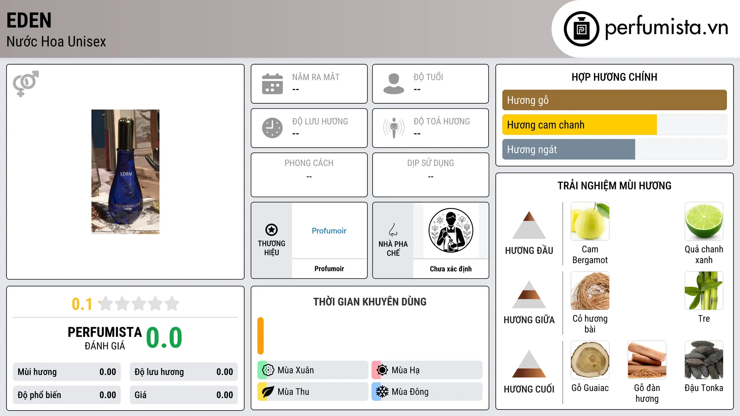Open the EDEN blue bottle photo
Screen dimensions: 740x416
(x=125, y=172)
